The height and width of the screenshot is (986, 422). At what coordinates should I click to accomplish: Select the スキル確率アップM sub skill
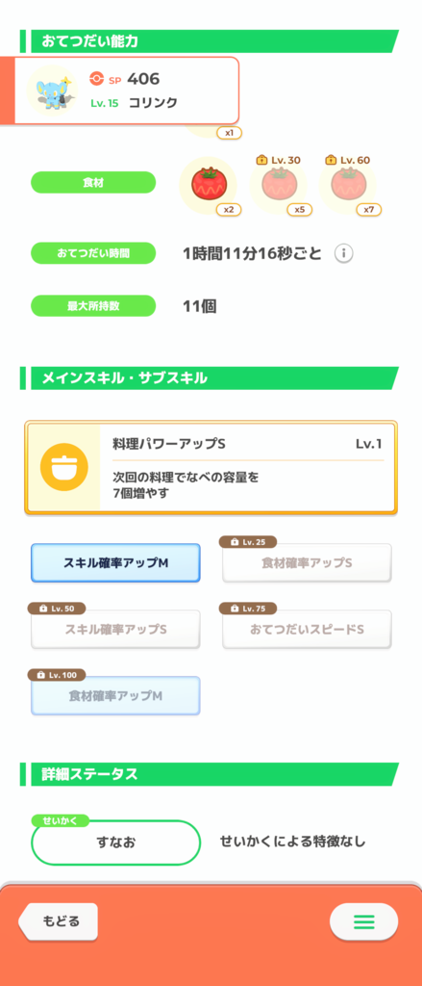click(x=115, y=562)
